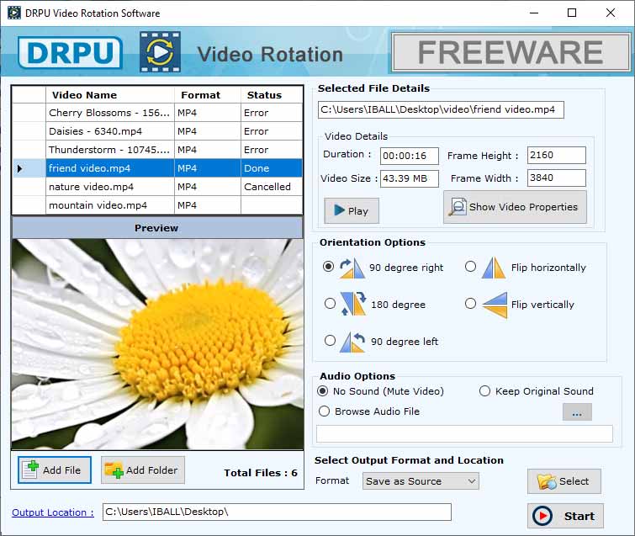Minimize the DRPU window
The image size is (635, 536).
pos(534,13)
